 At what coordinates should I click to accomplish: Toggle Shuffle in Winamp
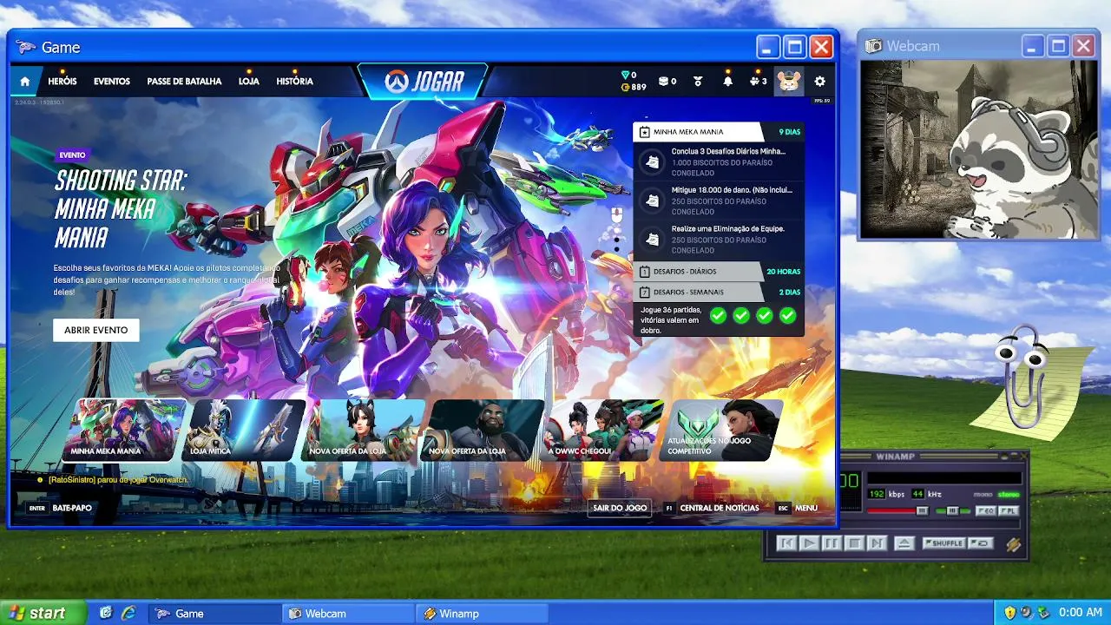click(x=943, y=543)
